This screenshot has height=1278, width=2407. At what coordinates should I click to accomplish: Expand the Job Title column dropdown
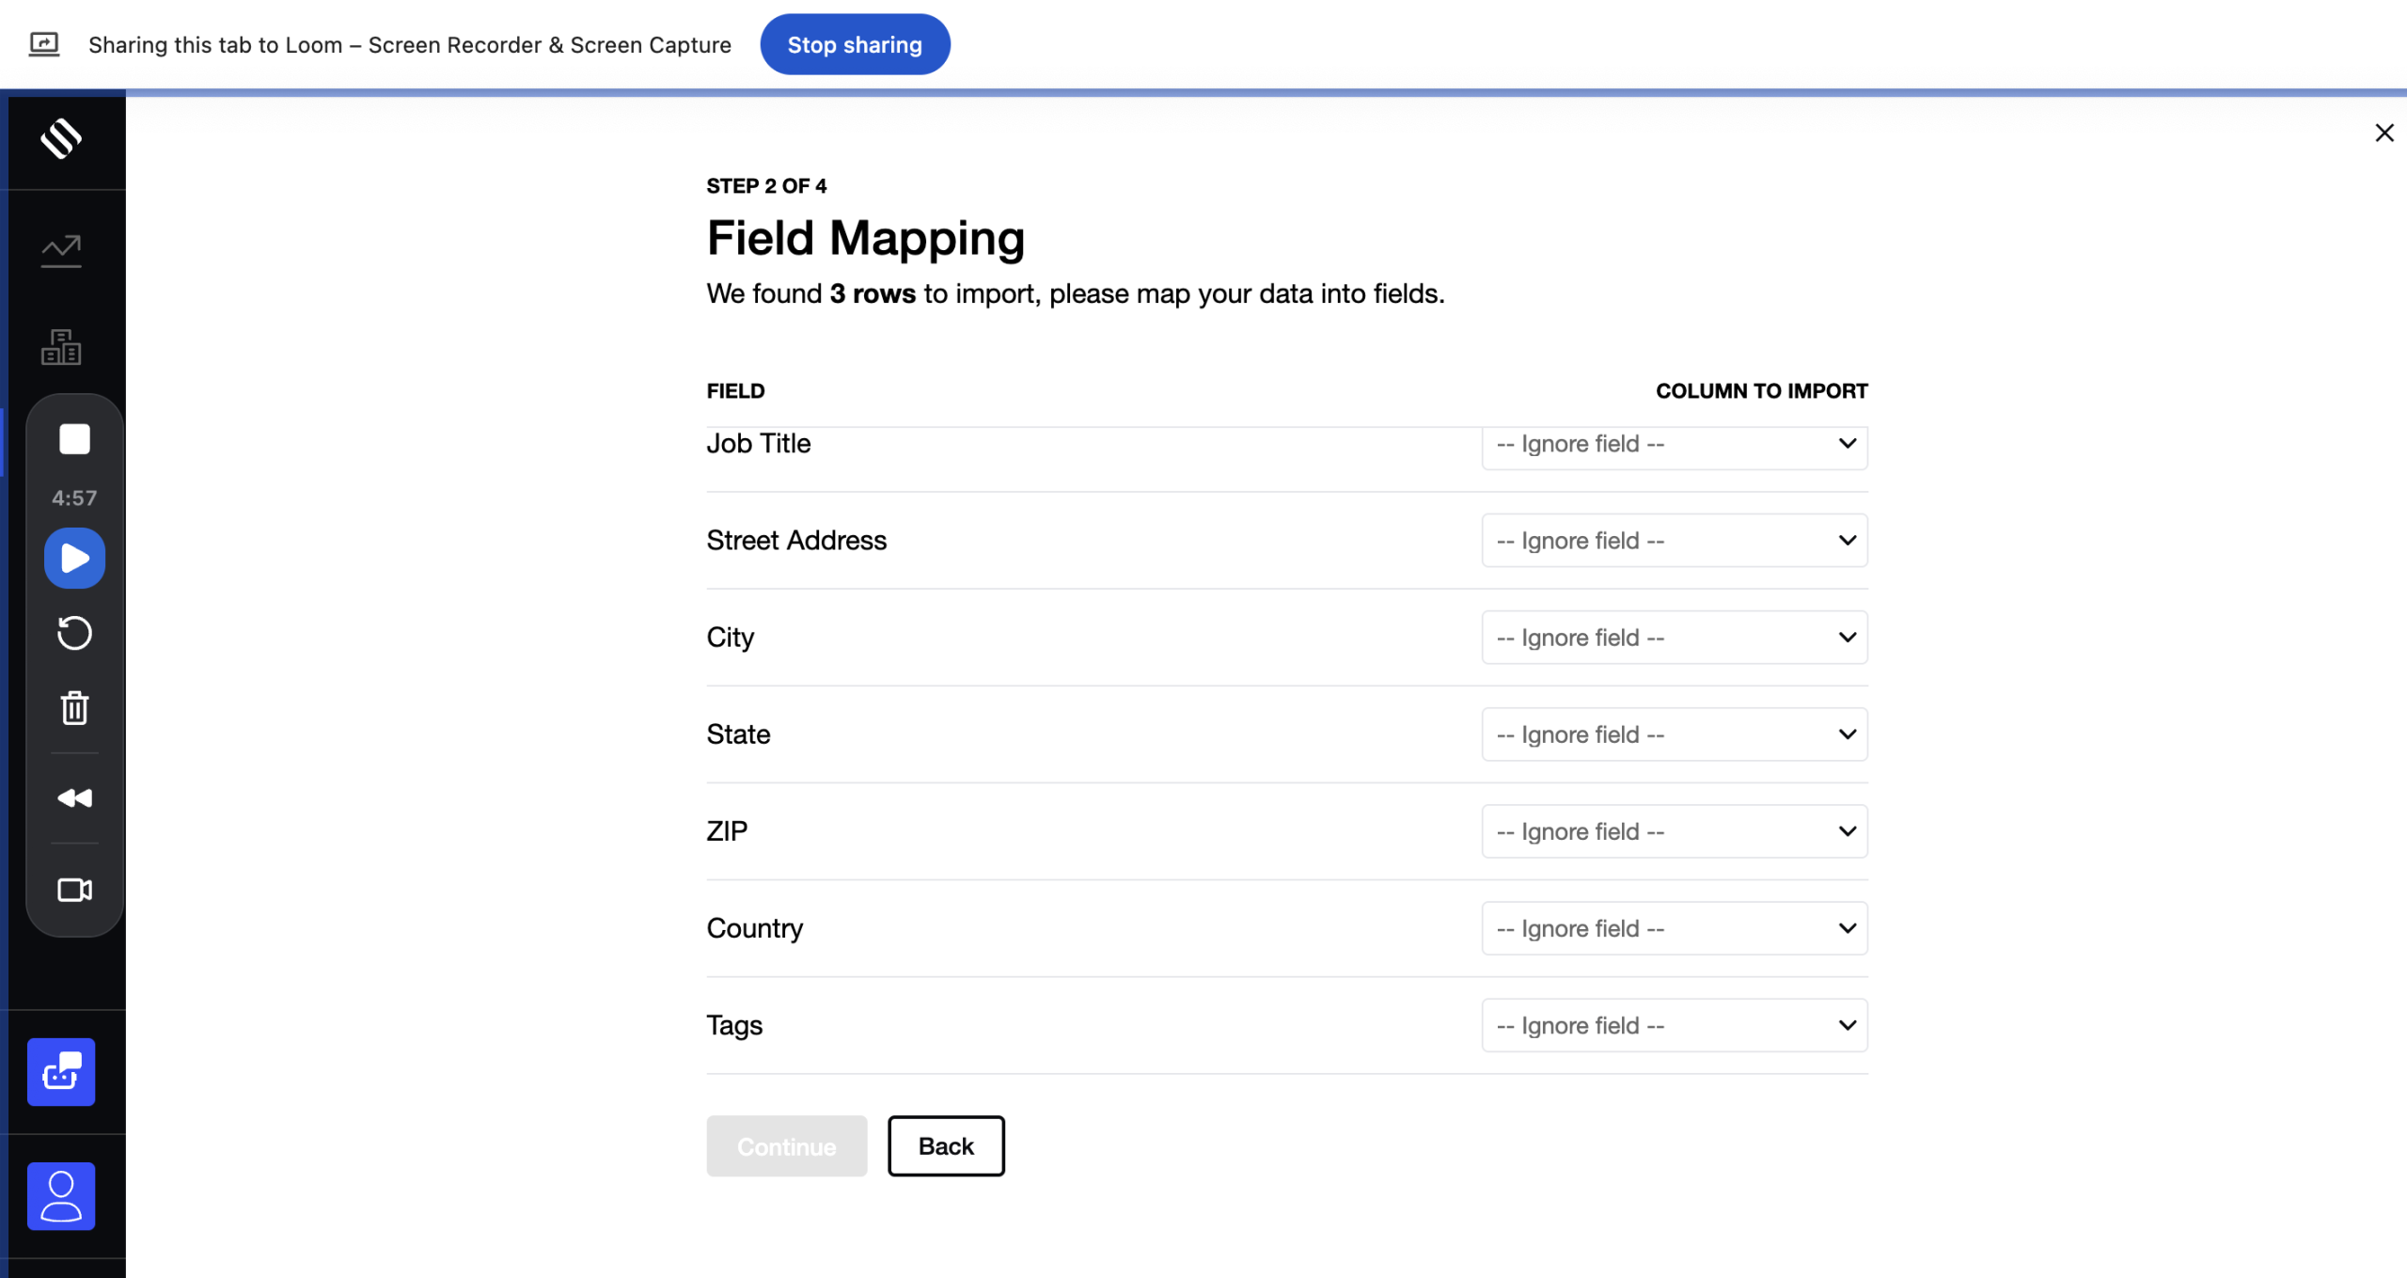(x=1674, y=445)
